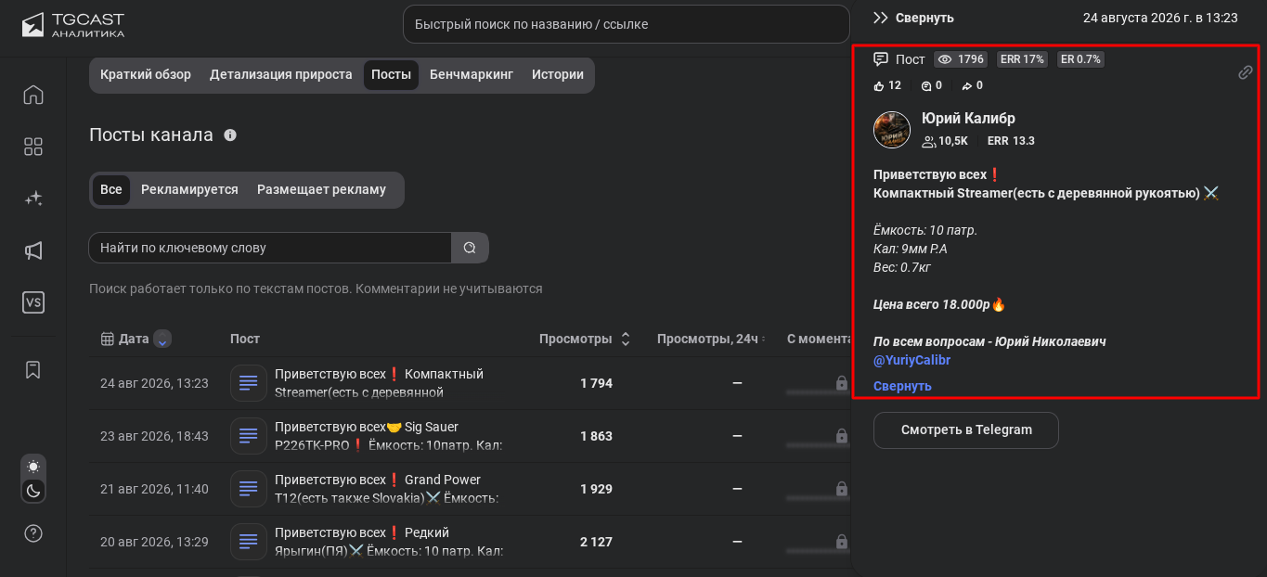
Task: Switch to dark theme moon icon
Action: (x=33, y=491)
